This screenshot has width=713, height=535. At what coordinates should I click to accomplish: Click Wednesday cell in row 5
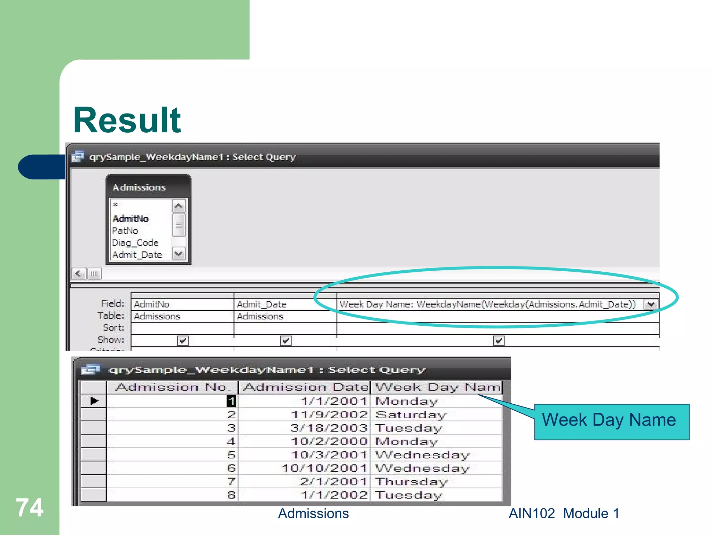click(x=437, y=455)
